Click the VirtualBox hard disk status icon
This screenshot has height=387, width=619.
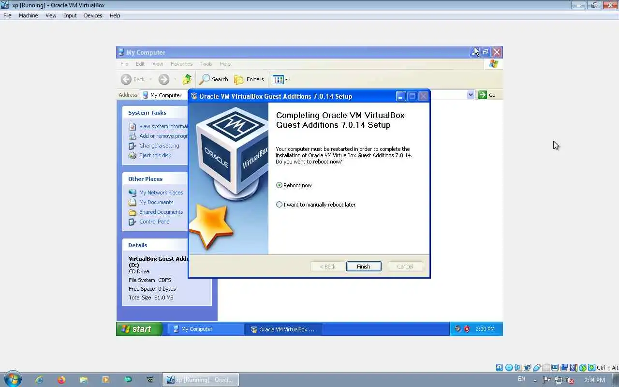[x=500, y=368]
